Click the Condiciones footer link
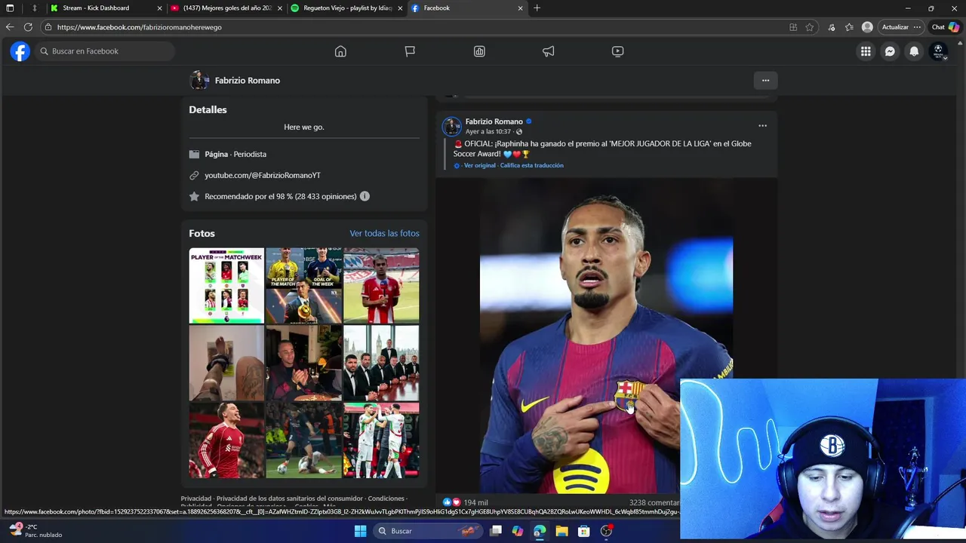This screenshot has width=966, height=543. [x=386, y=499]
